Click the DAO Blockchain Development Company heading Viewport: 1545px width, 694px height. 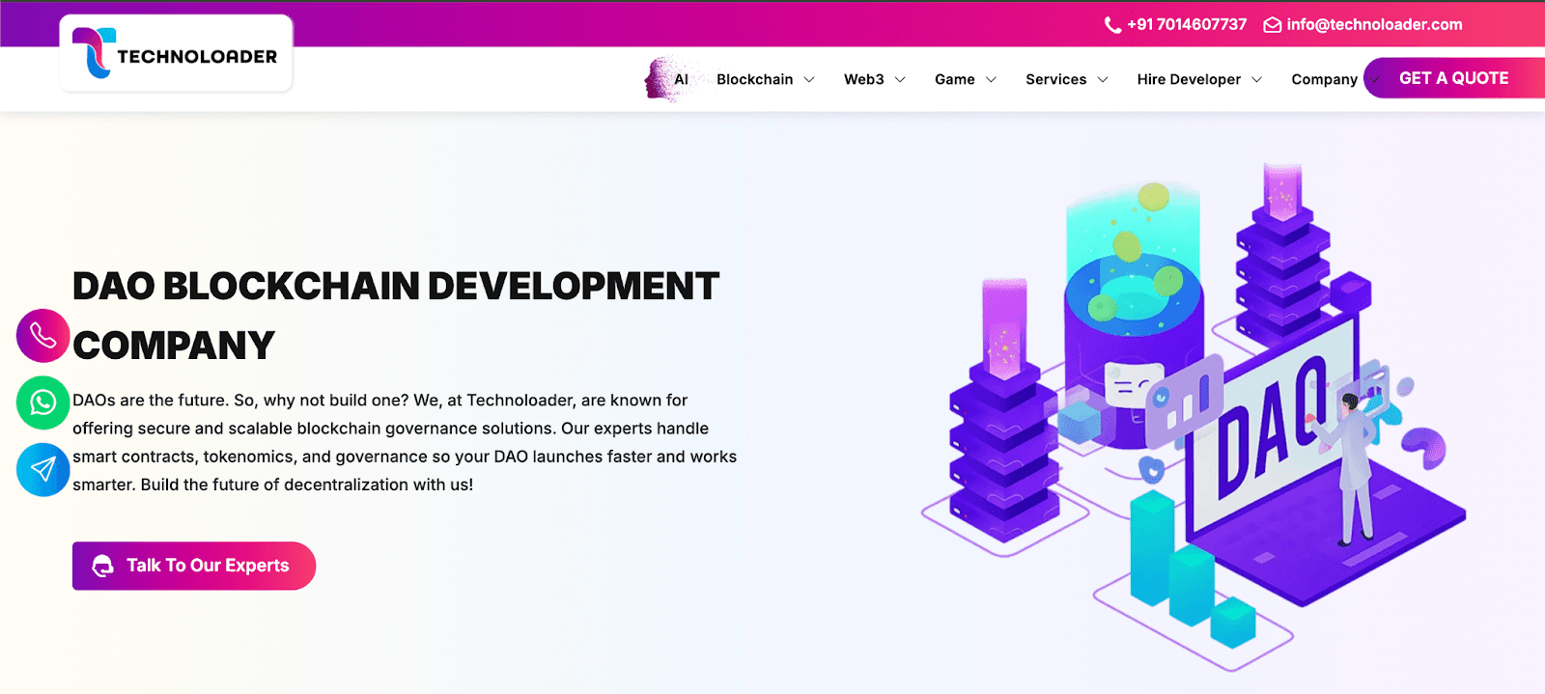[396, 316]
